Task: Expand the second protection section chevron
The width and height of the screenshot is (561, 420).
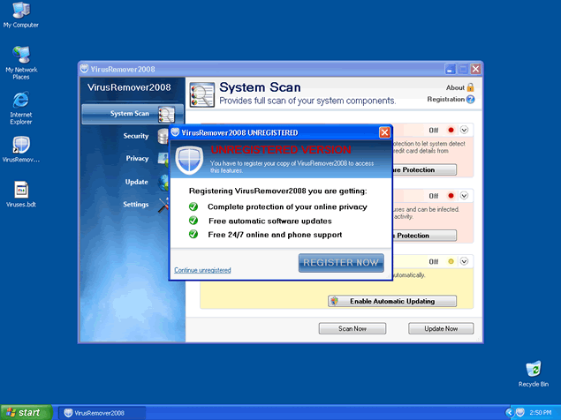Action: coord(465,196)
